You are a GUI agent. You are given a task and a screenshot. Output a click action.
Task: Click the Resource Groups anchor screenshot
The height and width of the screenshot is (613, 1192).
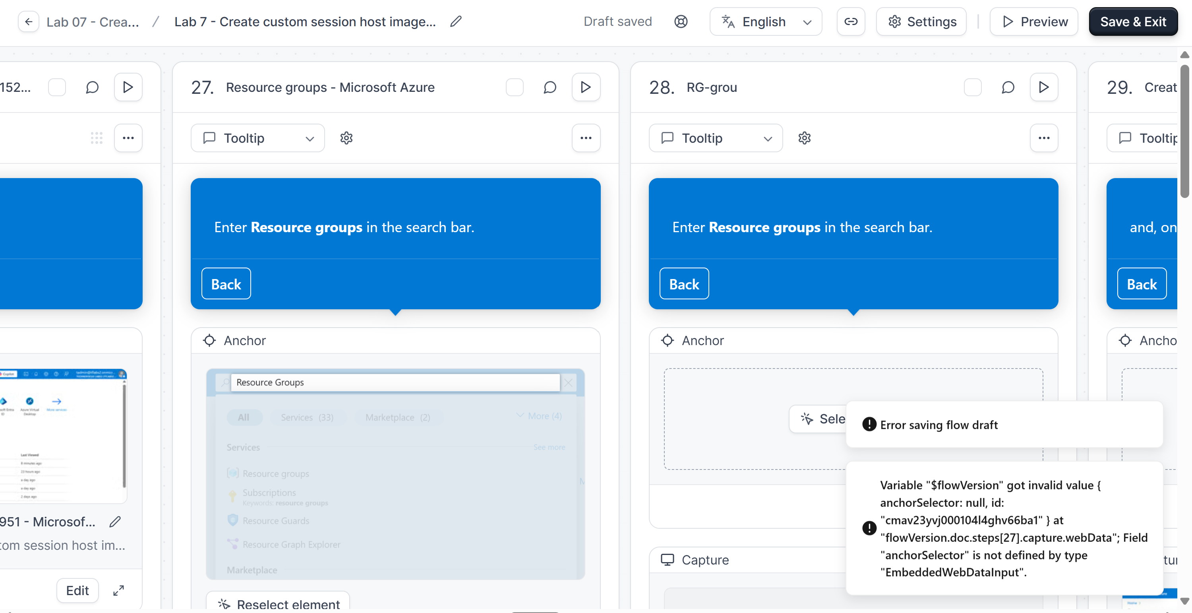pos(396,474)
